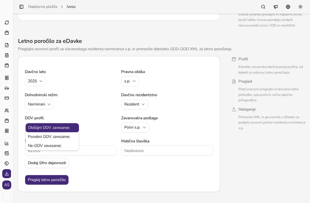Open announcements megaphone icon
310x203 pixels.
(x=276, y=7)
